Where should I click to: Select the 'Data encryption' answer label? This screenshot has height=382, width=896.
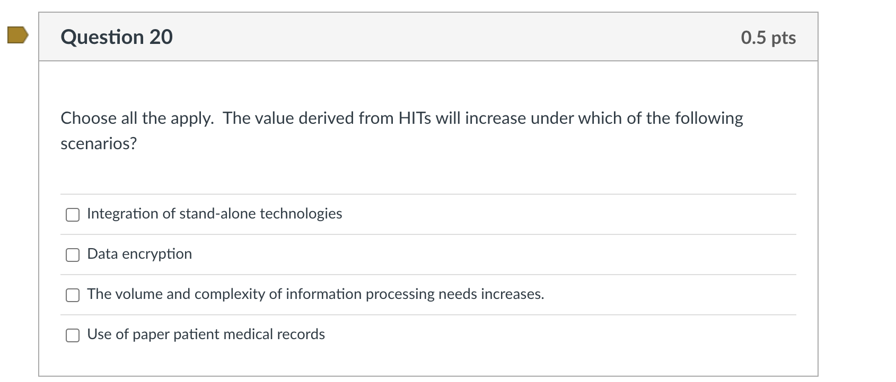click(139, 254)
